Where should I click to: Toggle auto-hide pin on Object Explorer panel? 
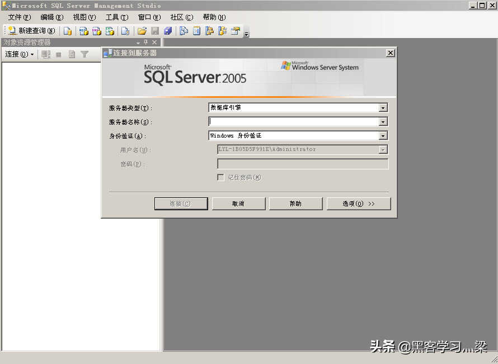pyautogui.click(x=146, y=42)
